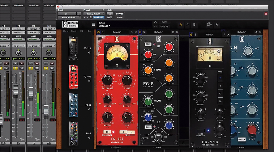This screenshot has height=152, width=274.
Task: Click the BYPASS button
Action: pos(120,14)
